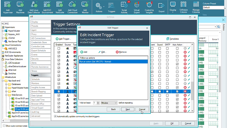Screen dimensions: 227x128
Task: Click Add Trigger... in Trigger Settings
Action: click(63, 39)
